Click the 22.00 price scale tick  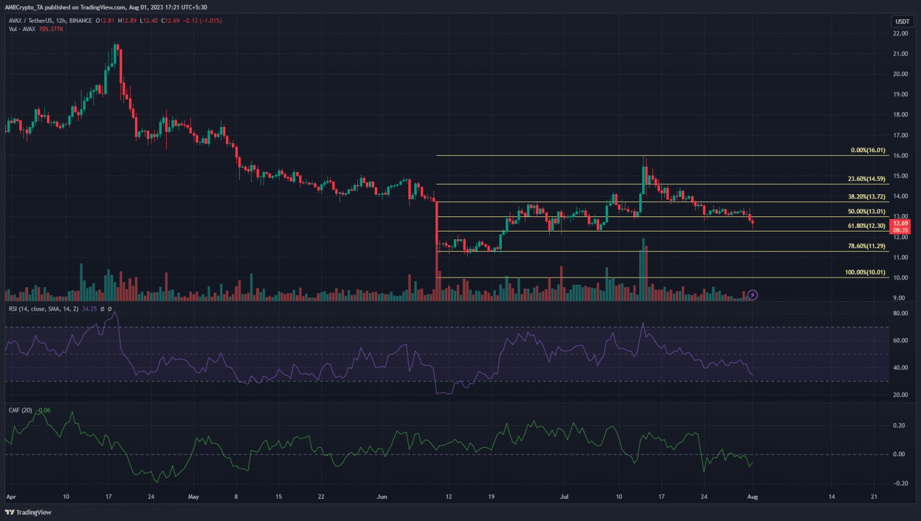pyautogui.click(x=900, y=34)
